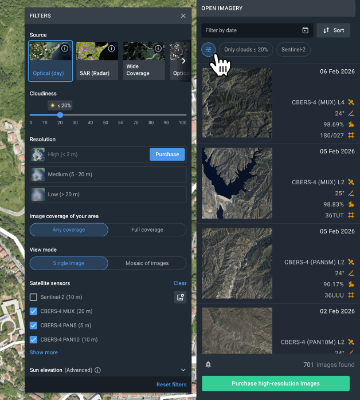Screen dimensions: 360x400
Task: Click the Sun elevation info icon
Action: click(x=97, y=370)
